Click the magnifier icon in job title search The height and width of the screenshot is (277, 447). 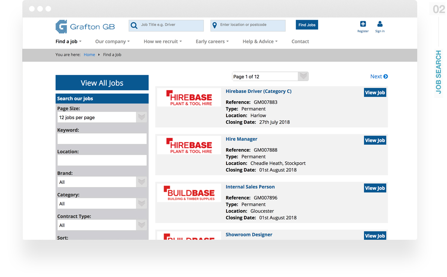click(x=134, y=26)
